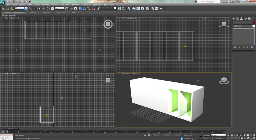Open the Rendered Frame Window
This screenshot has width=256, height=140.
[x=157, y=8]
